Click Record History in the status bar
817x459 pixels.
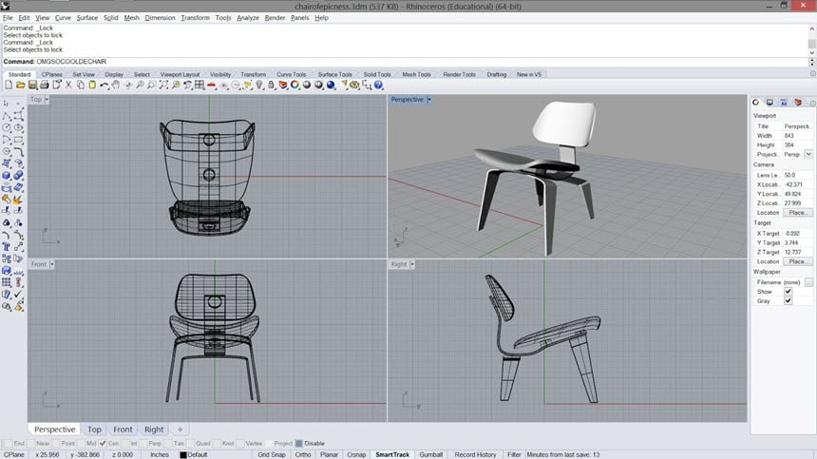475,455
